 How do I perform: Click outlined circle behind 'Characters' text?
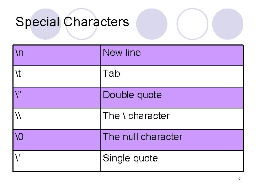point(81,24)
